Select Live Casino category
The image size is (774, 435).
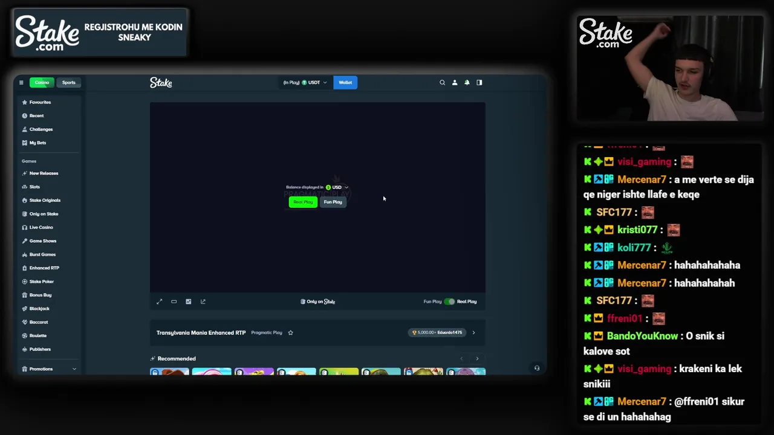[41, 227]
